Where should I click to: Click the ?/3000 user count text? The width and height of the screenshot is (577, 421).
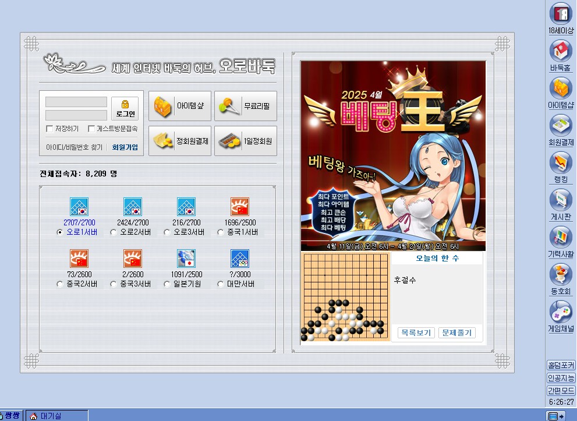pyautogui.click(x=240, y=274)
